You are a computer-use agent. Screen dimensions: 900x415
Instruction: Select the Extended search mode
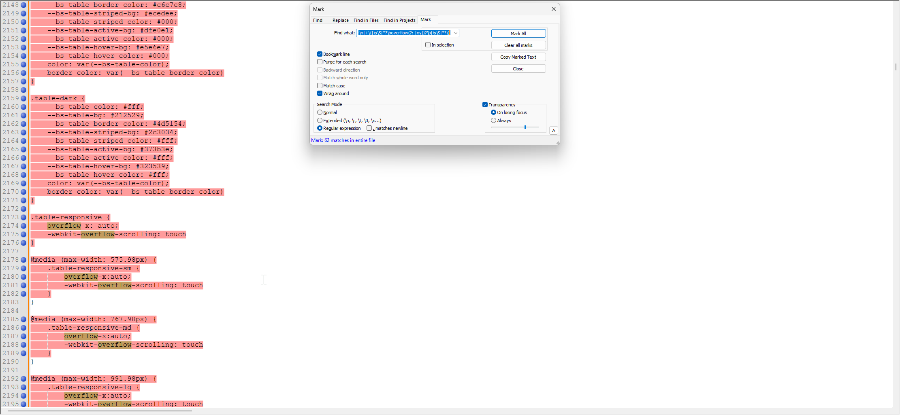click(x=320, y=121)
